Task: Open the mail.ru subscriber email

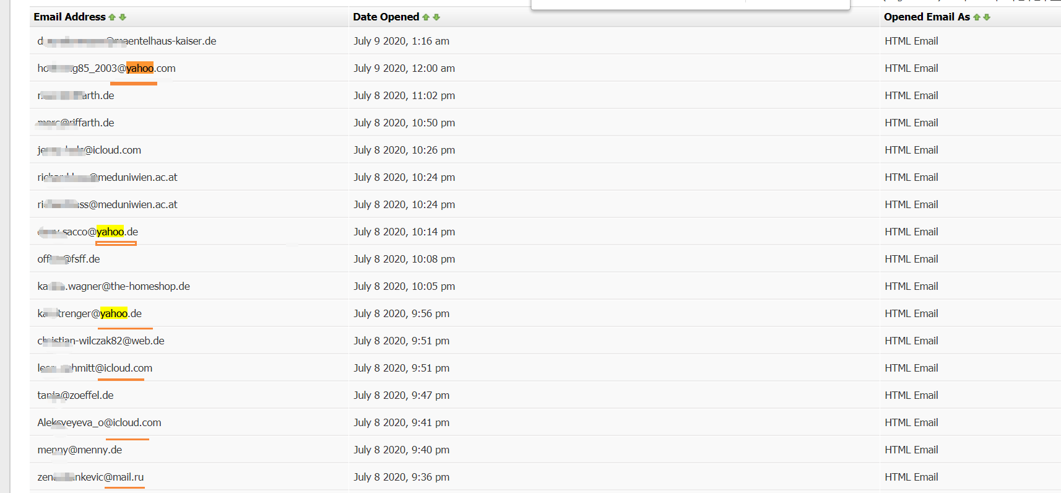Action: 90,478
